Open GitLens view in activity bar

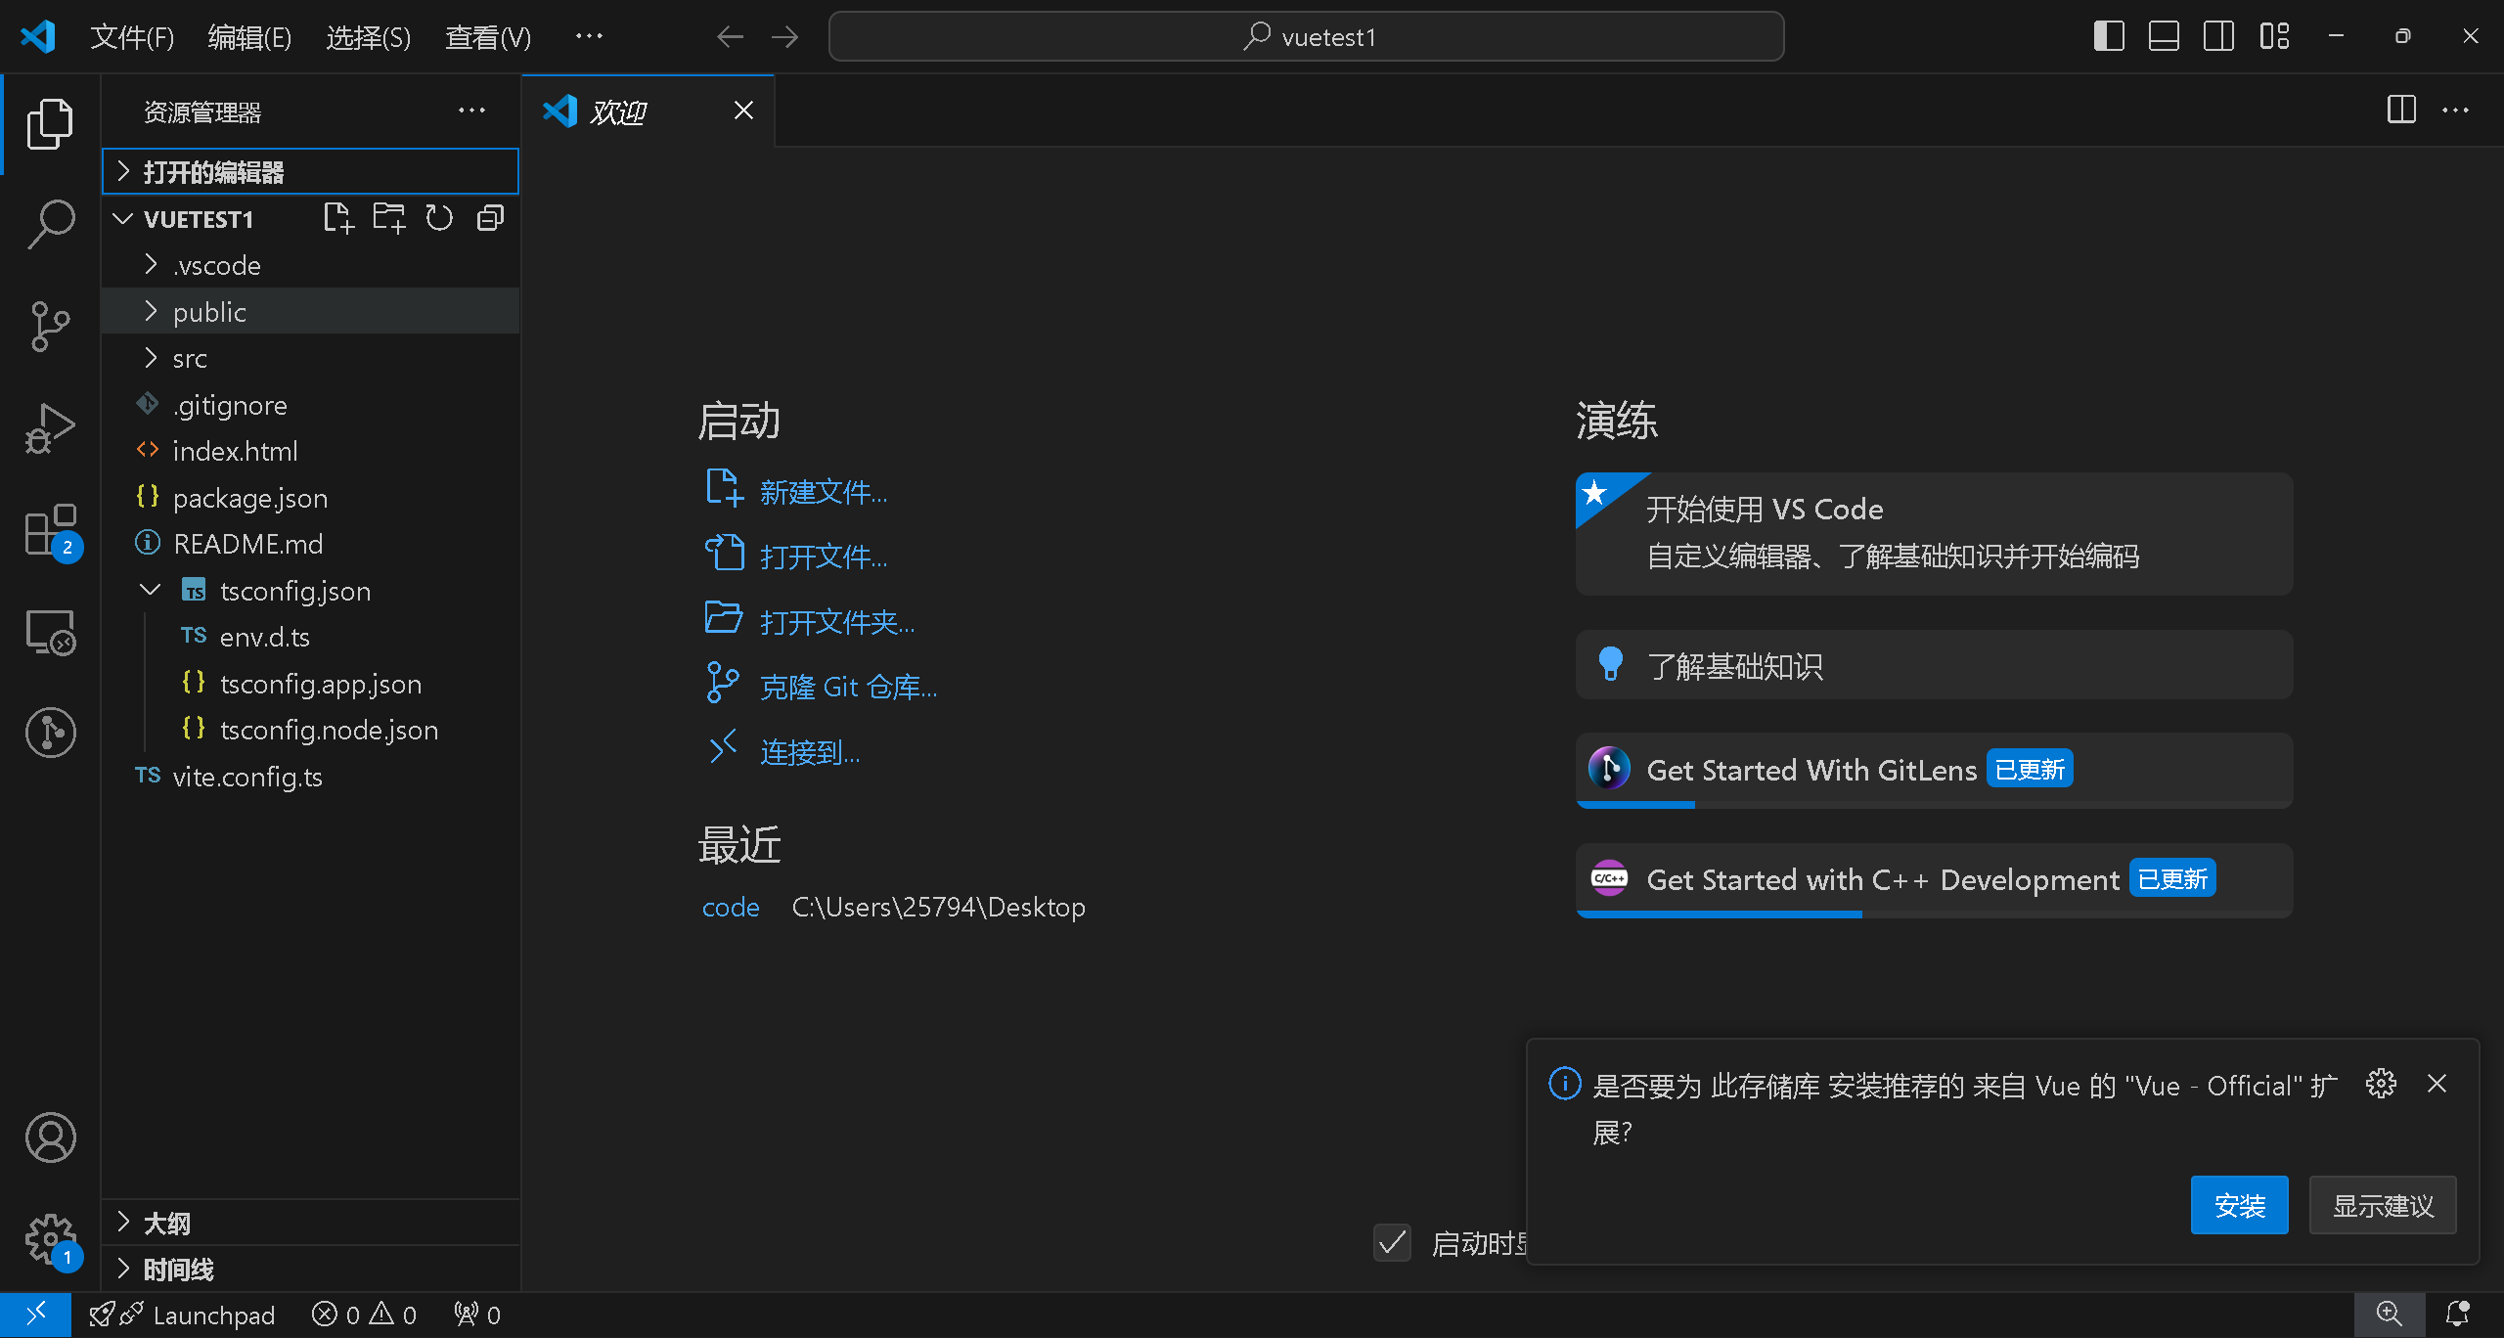click(50, 733)
